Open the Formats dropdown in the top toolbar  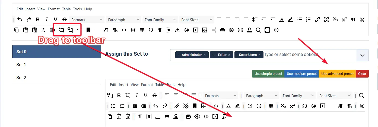(87, 20)
